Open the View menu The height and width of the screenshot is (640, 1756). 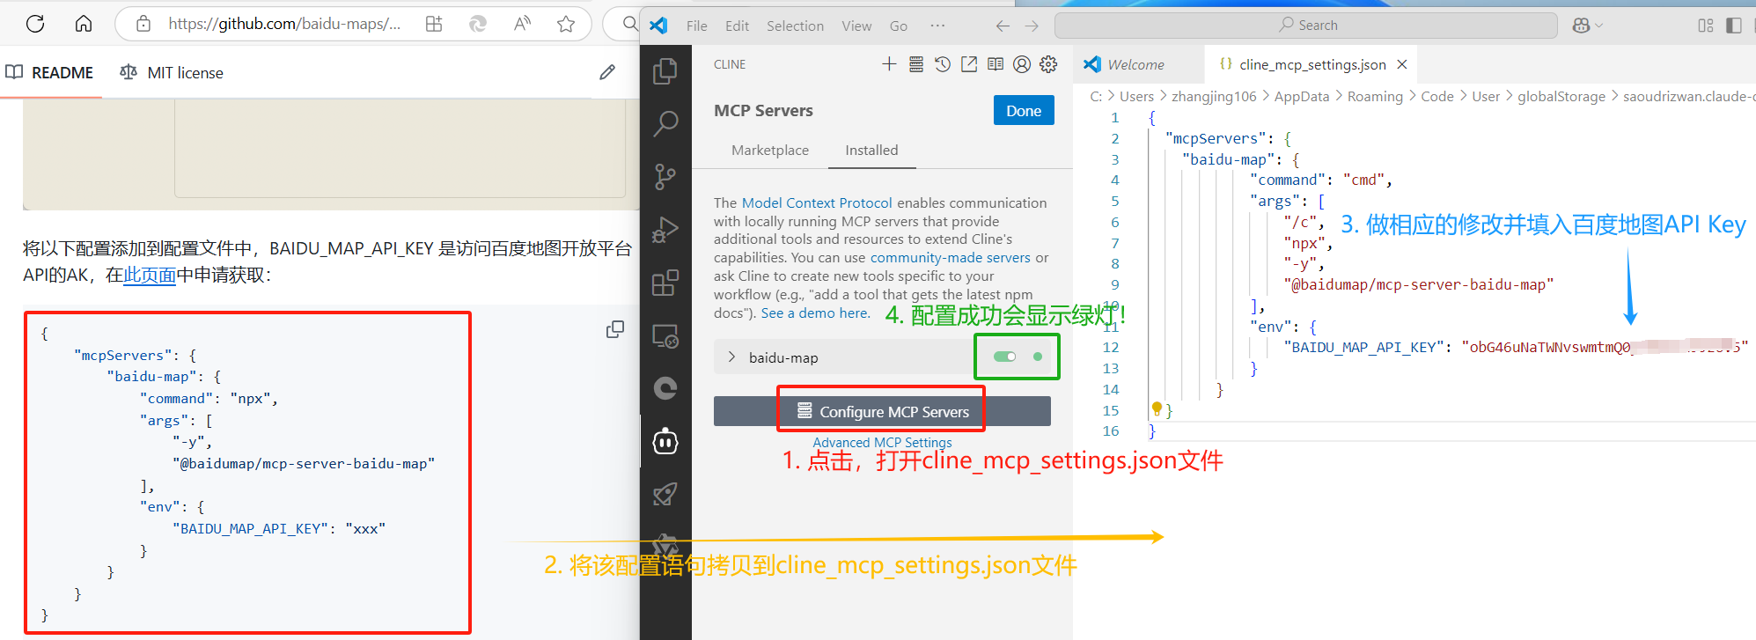856,26
